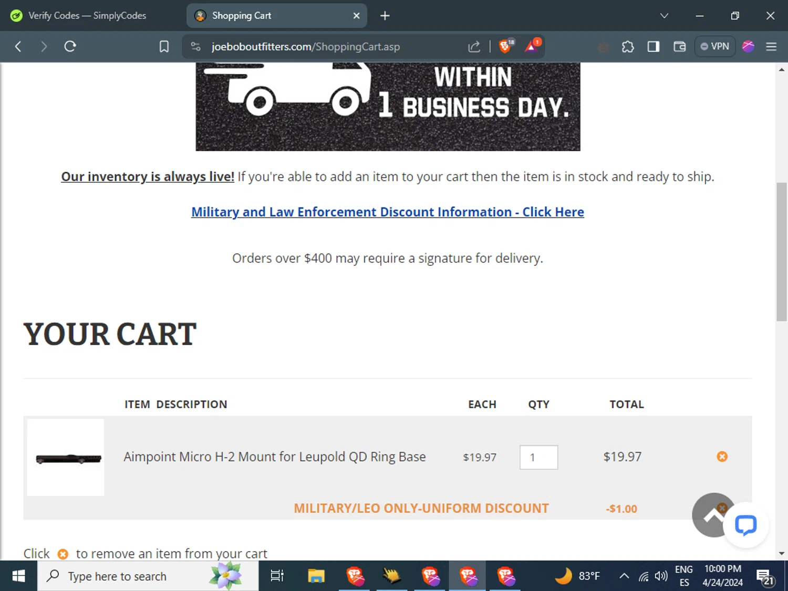788x591 pixels.
Task: Click the TOTAL column header
Action: [x=627, y=405]
